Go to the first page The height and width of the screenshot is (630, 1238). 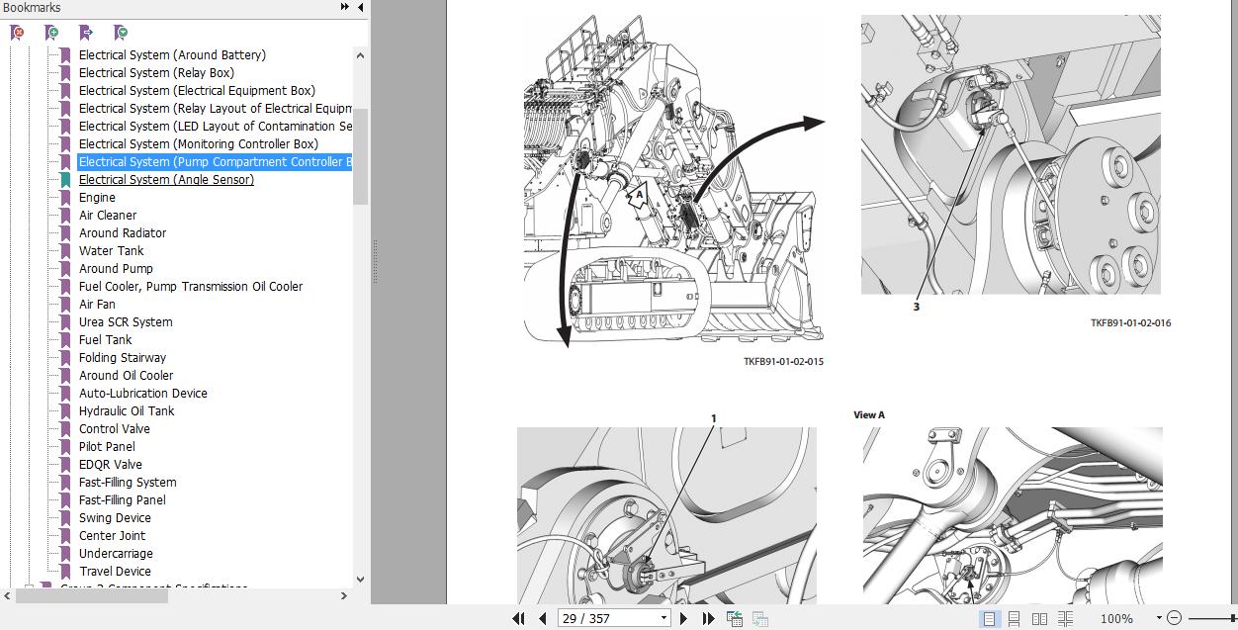[518, 618]
